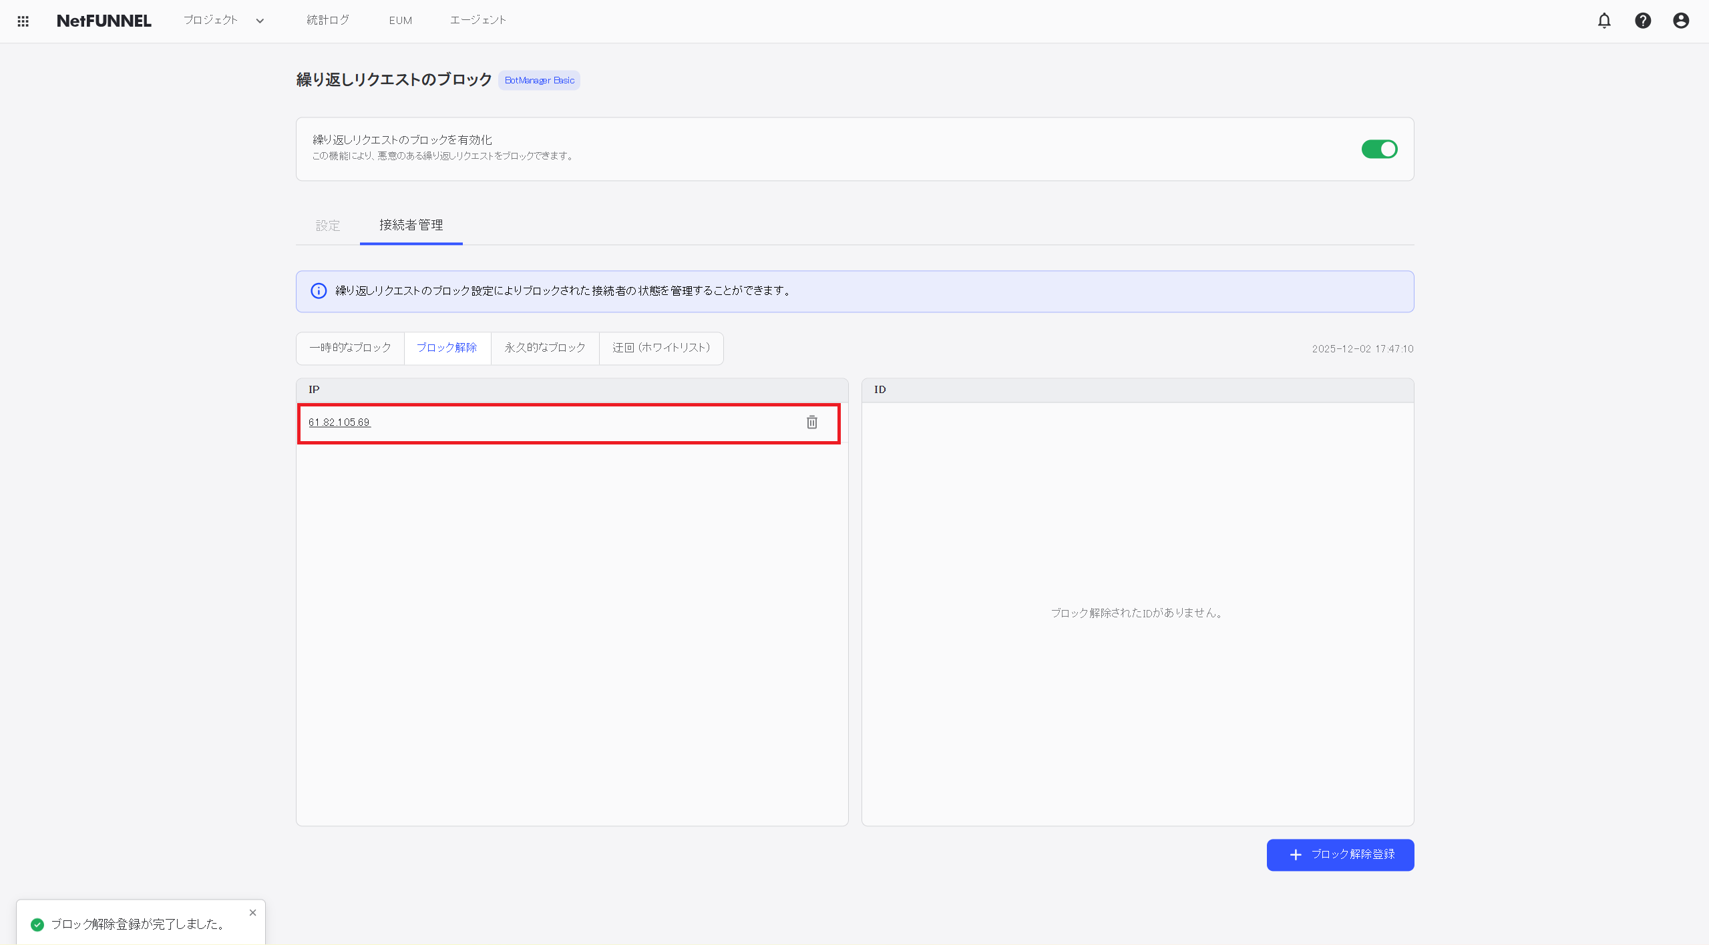
Task: Click the green success check icon
Action: 37,924
